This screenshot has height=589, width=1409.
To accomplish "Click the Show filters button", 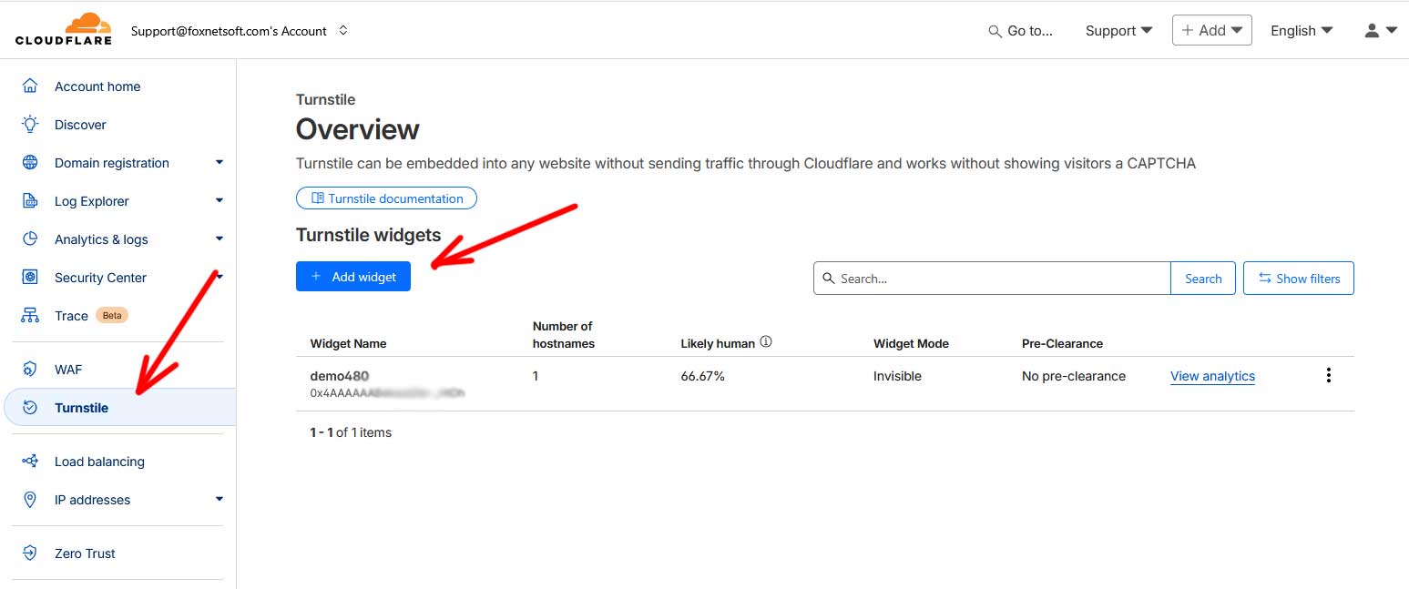I will 1298,279.
